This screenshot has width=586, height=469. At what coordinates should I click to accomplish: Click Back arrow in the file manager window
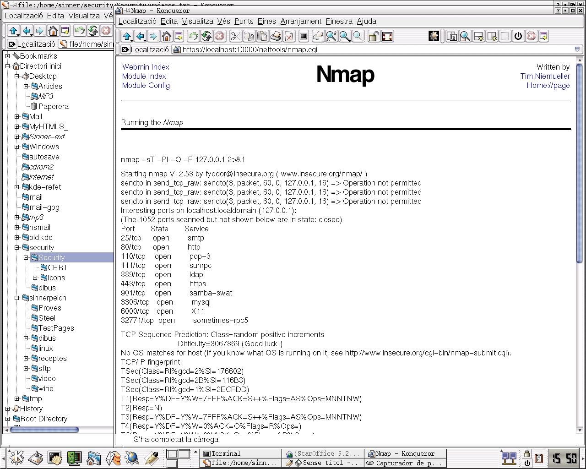[x=27, y=31]
